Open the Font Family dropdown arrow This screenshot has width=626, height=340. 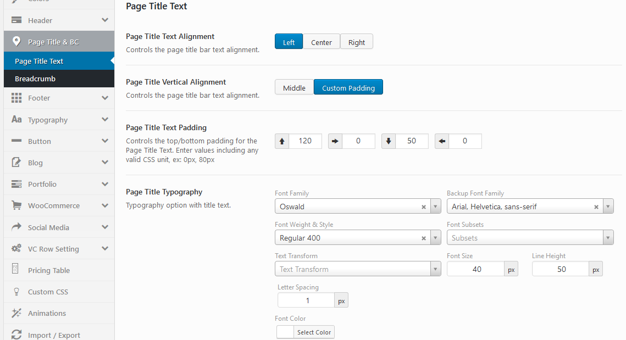point(436,207)
